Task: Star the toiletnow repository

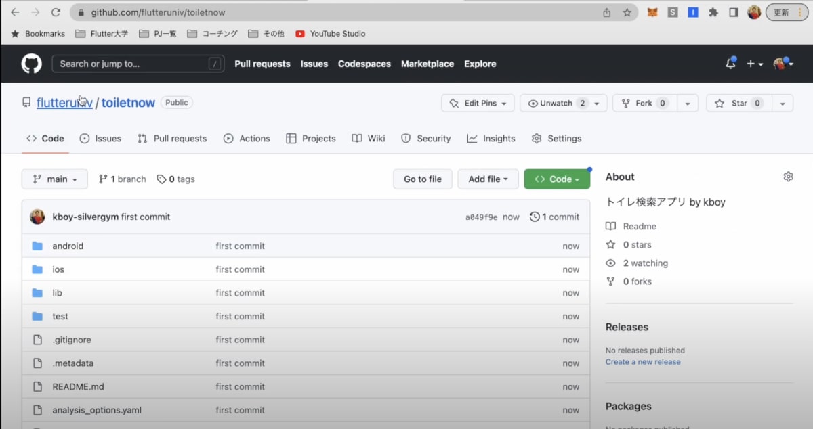Action: (x=738, y=103)
